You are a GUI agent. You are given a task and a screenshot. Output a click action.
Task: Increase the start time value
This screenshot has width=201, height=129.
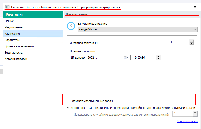coord(159,56)
